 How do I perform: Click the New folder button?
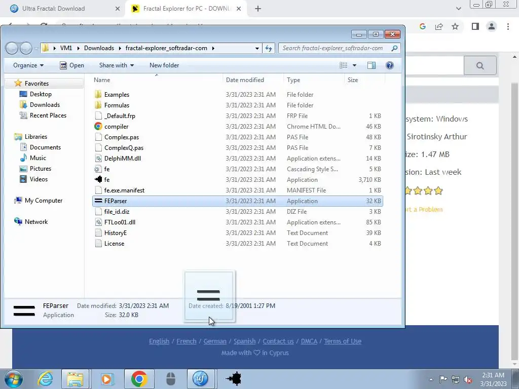(x=164, y=65)
